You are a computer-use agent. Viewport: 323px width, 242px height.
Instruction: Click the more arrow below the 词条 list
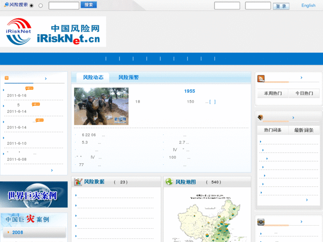point(307,200)
